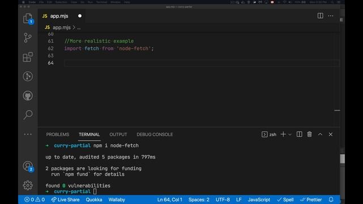Select JavaScript language mode

click(x=259, y=199)
